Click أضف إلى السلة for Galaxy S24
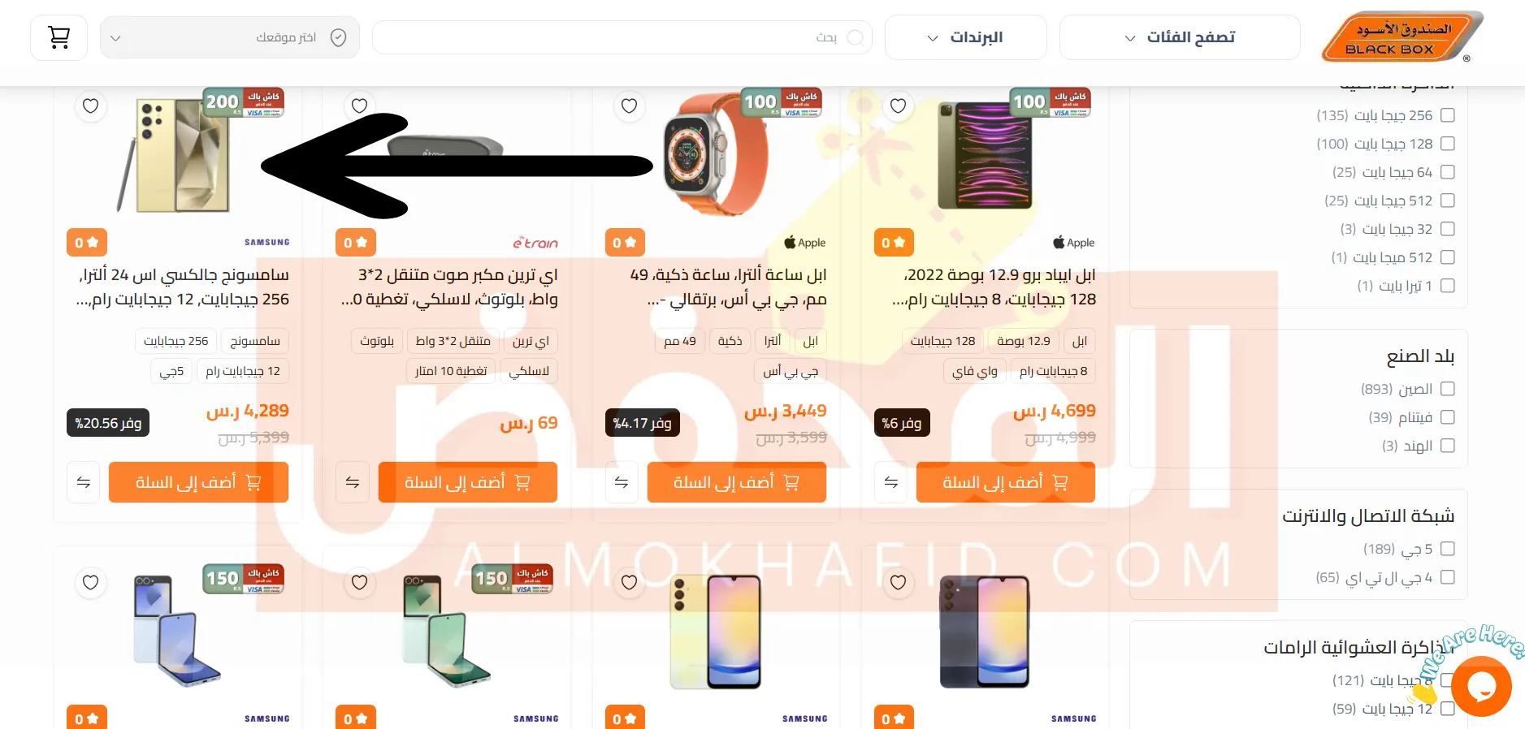This screenshot has width=1525, height=729. click(x=198, y=482)
